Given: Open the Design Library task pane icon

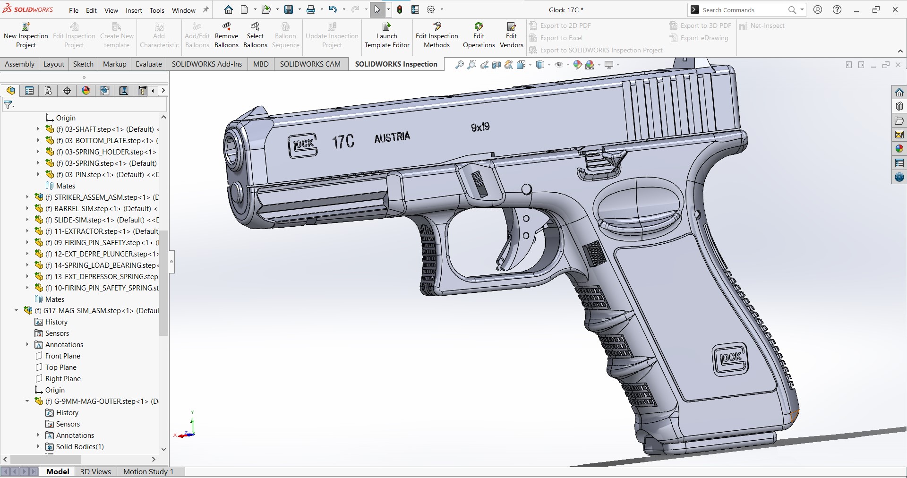Looking at the screenshot, I should click(x=899, y=106).
